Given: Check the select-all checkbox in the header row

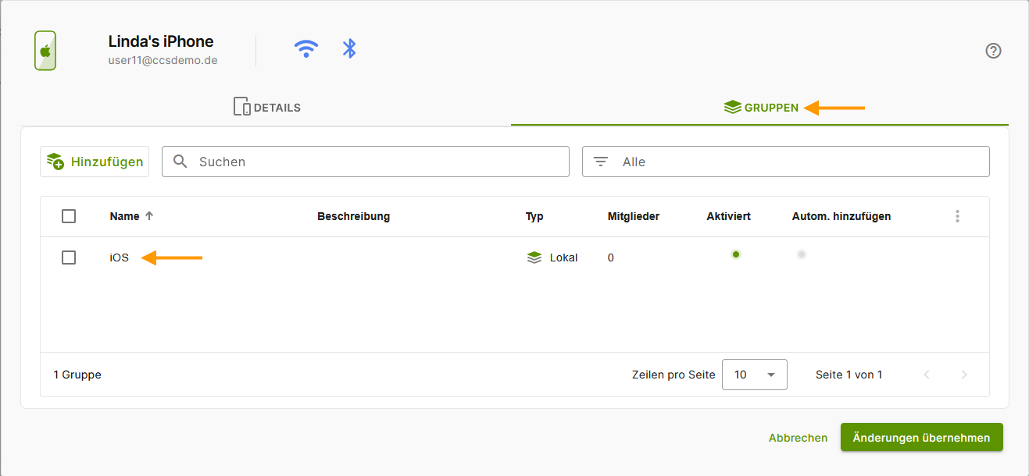Looking at the screenshot, I should point(69,216).
